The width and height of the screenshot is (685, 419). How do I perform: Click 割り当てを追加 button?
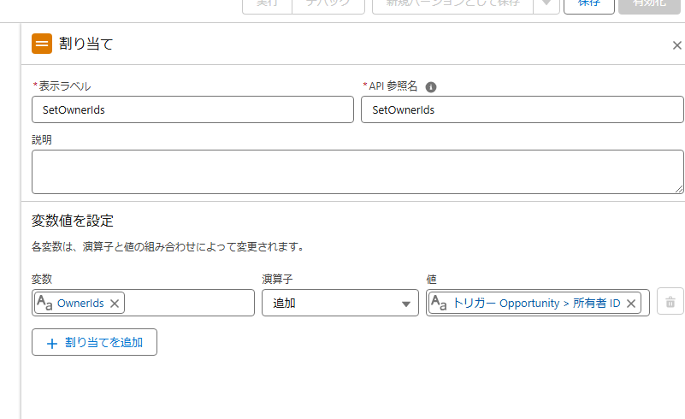coord(94,342)
